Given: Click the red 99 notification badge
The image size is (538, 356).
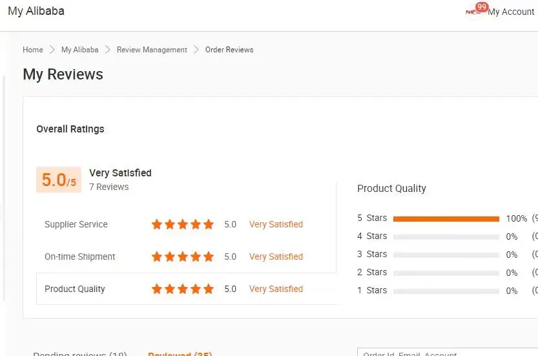Looking at the screenshot, I should click(x=482, y=7).
